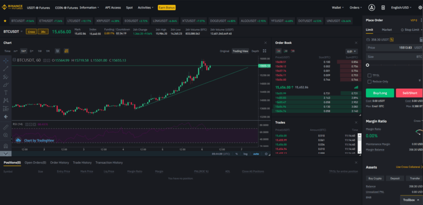Viewport: 423px width, 205px height.
Task: Toggle percent scale on chart
Action: [x=236, y=154]
